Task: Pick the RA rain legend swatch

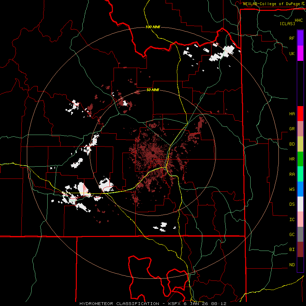Action: [x=300, y=174]
